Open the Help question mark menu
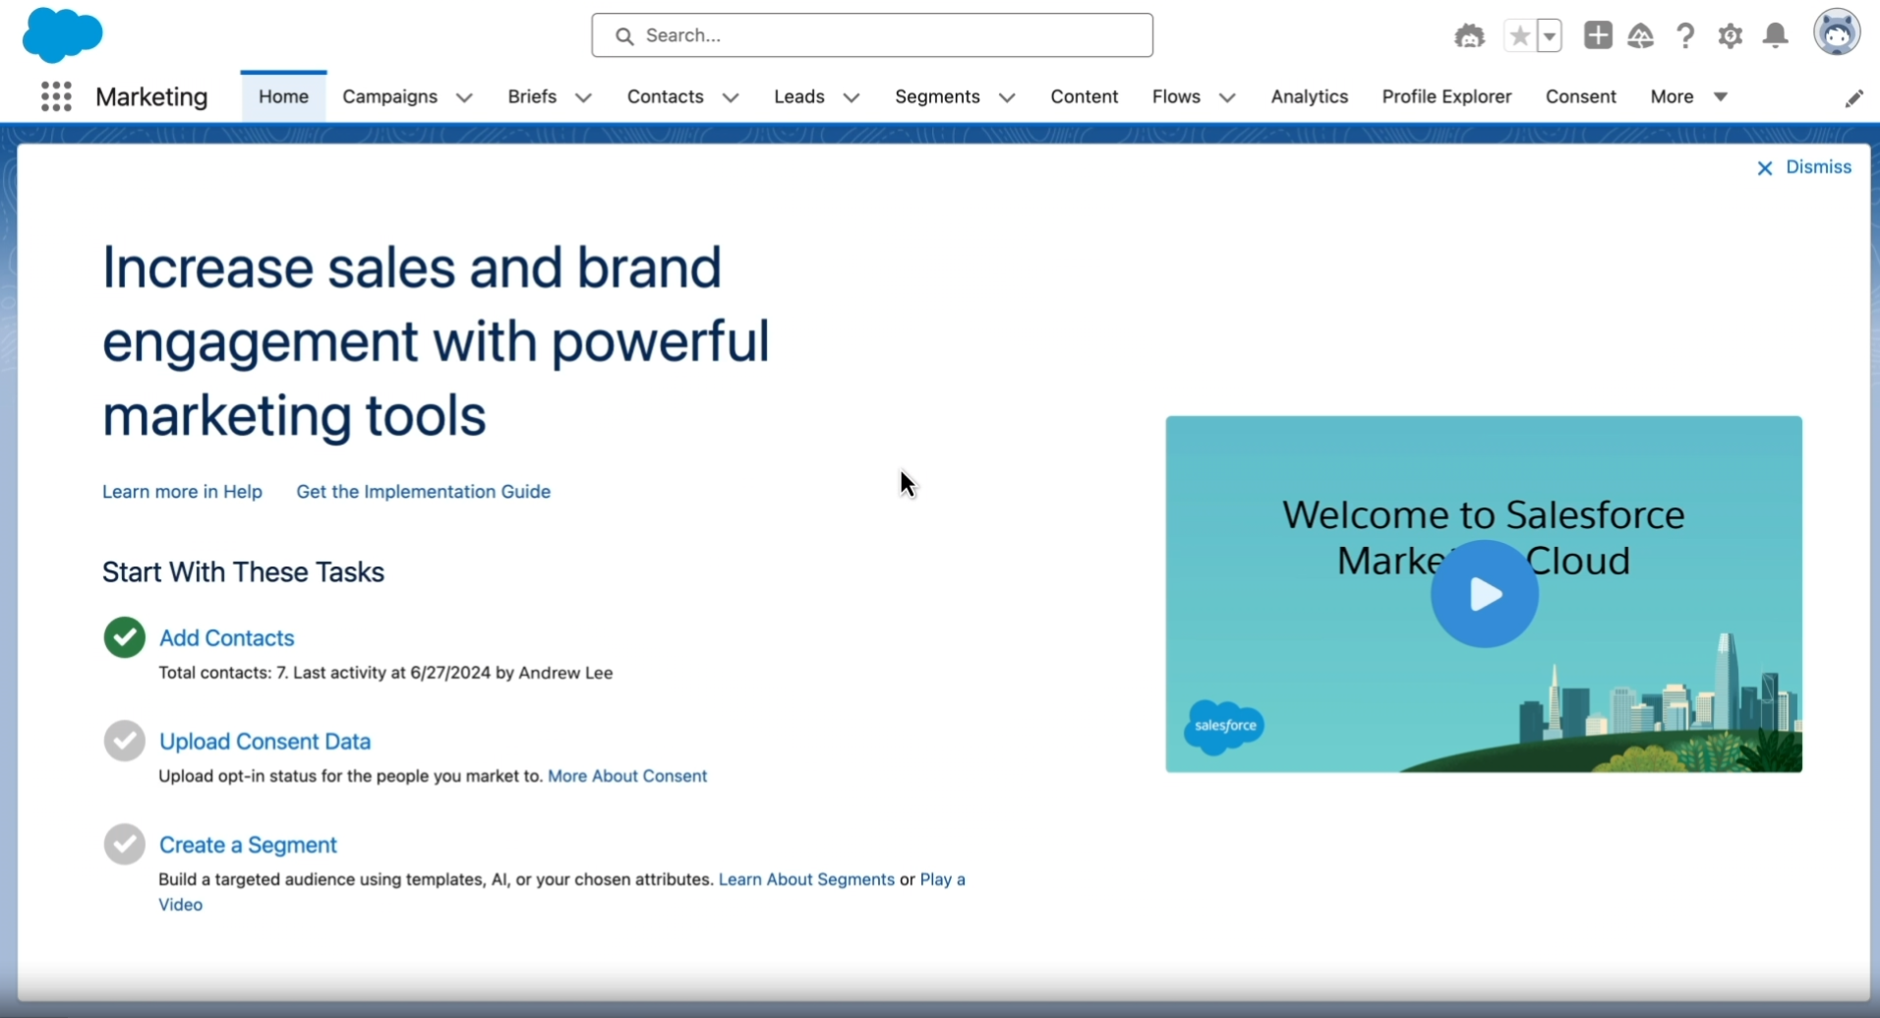This screenshot has height=1018, width=1880. click(1685, 35)
